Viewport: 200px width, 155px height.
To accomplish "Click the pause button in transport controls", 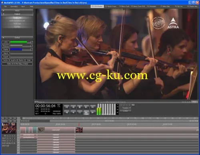I will click(x=80, y=113).
